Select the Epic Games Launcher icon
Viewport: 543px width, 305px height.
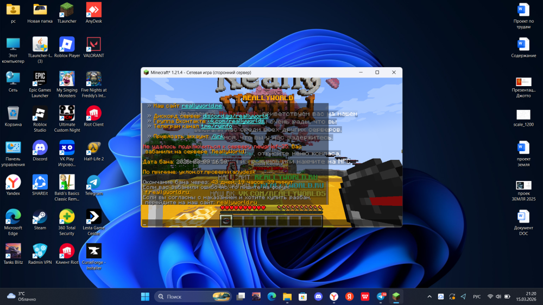40,85
